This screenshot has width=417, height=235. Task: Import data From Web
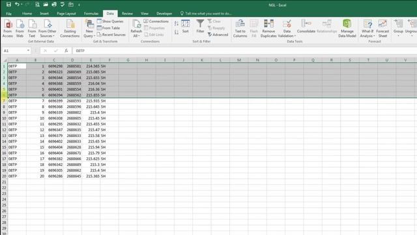(x=20, y=29)
